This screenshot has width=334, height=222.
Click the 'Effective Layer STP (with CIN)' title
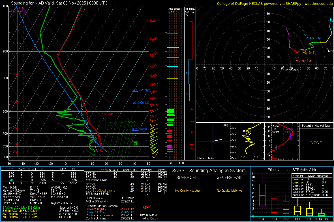point(292,170)
